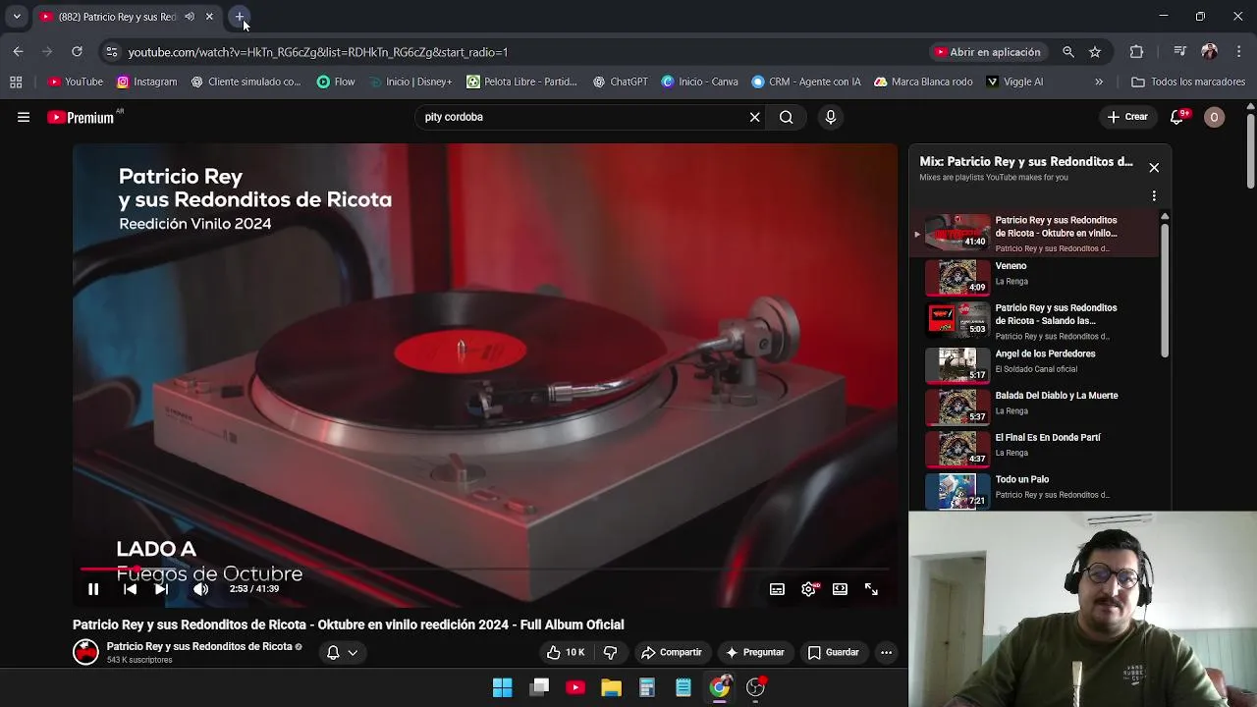The height and width of the screenshot is (707, 1257).
Task: Save video with Guardar button
Action: point(834,652)
